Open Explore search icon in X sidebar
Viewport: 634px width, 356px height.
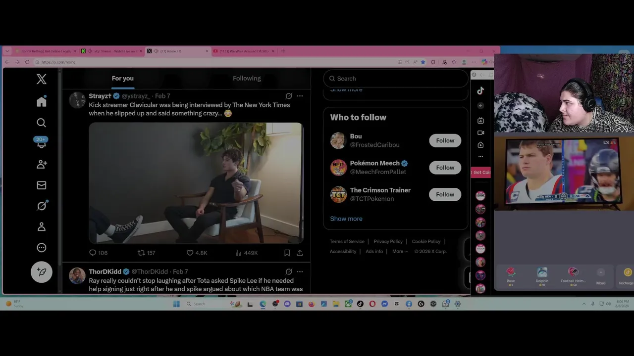[42, 123]
